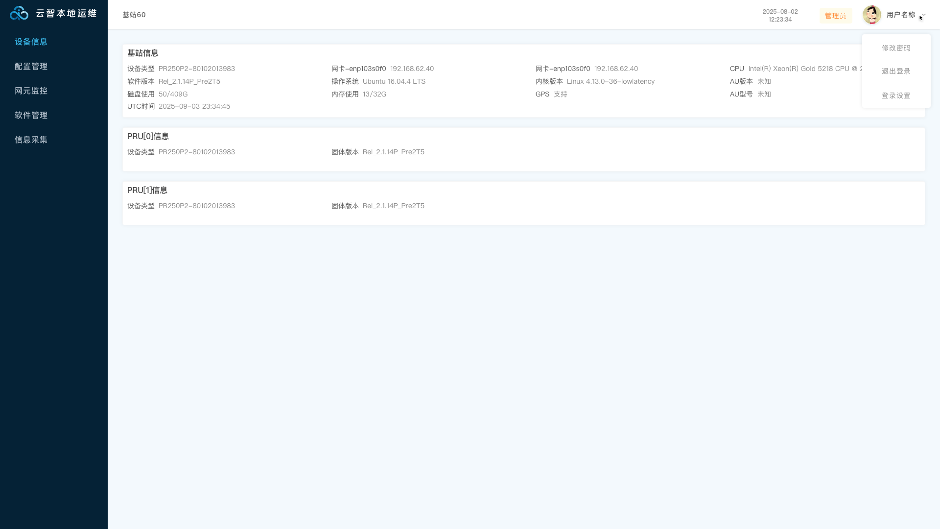
Task: Navigate to 信息采集 page
Action: pyautogui.click(x=31, y=140)
